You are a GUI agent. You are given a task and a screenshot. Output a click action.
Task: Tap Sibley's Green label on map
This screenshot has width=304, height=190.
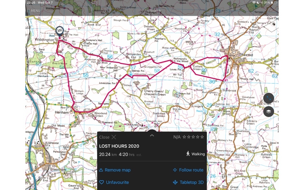[252, 122]
